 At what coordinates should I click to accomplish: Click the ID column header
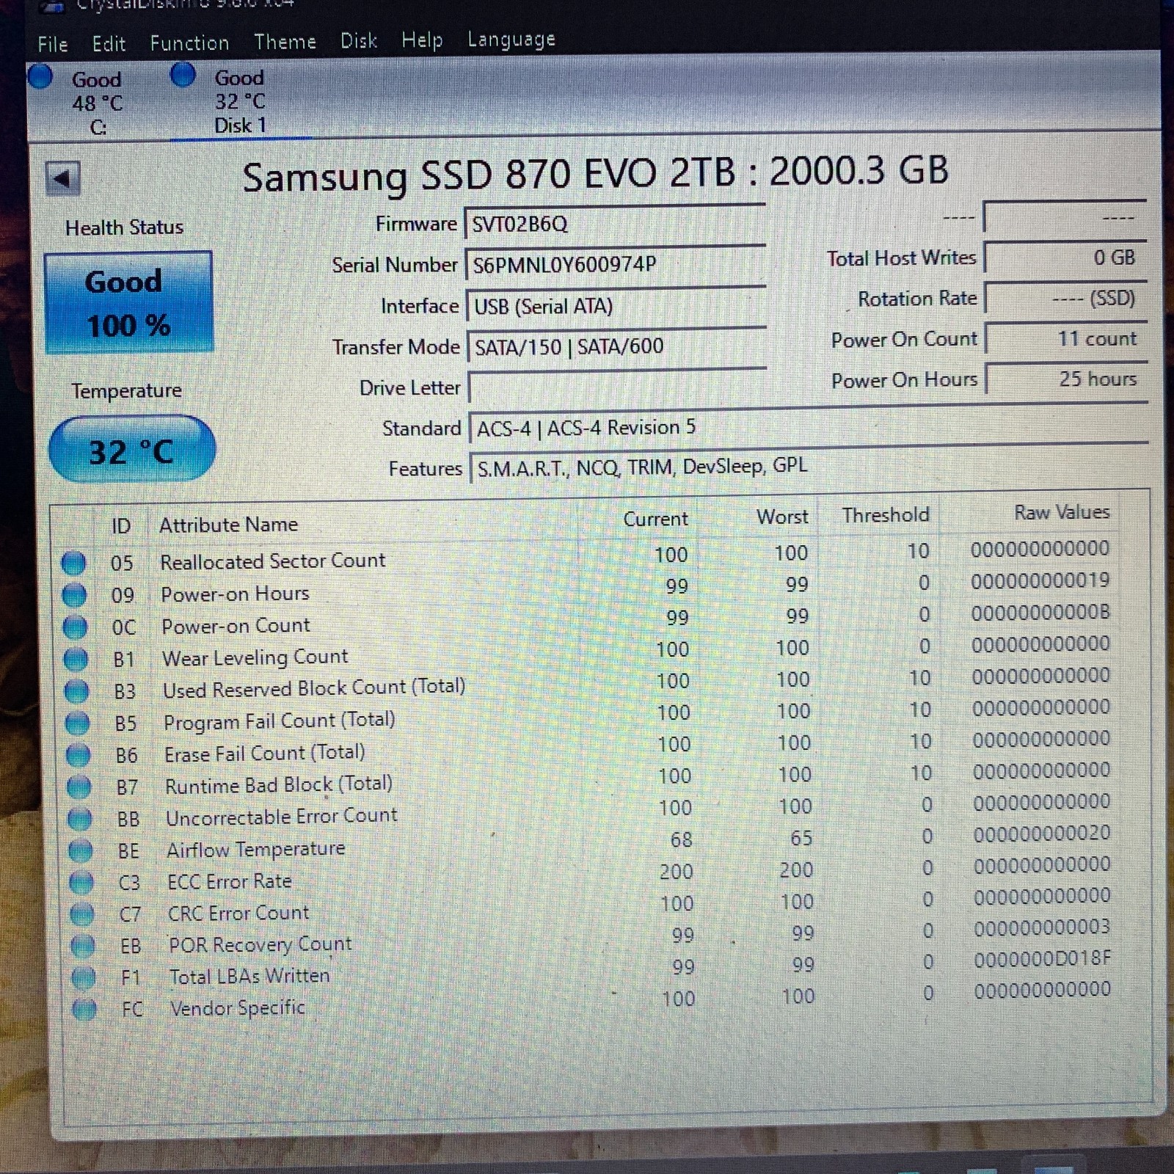pos(121,525)
